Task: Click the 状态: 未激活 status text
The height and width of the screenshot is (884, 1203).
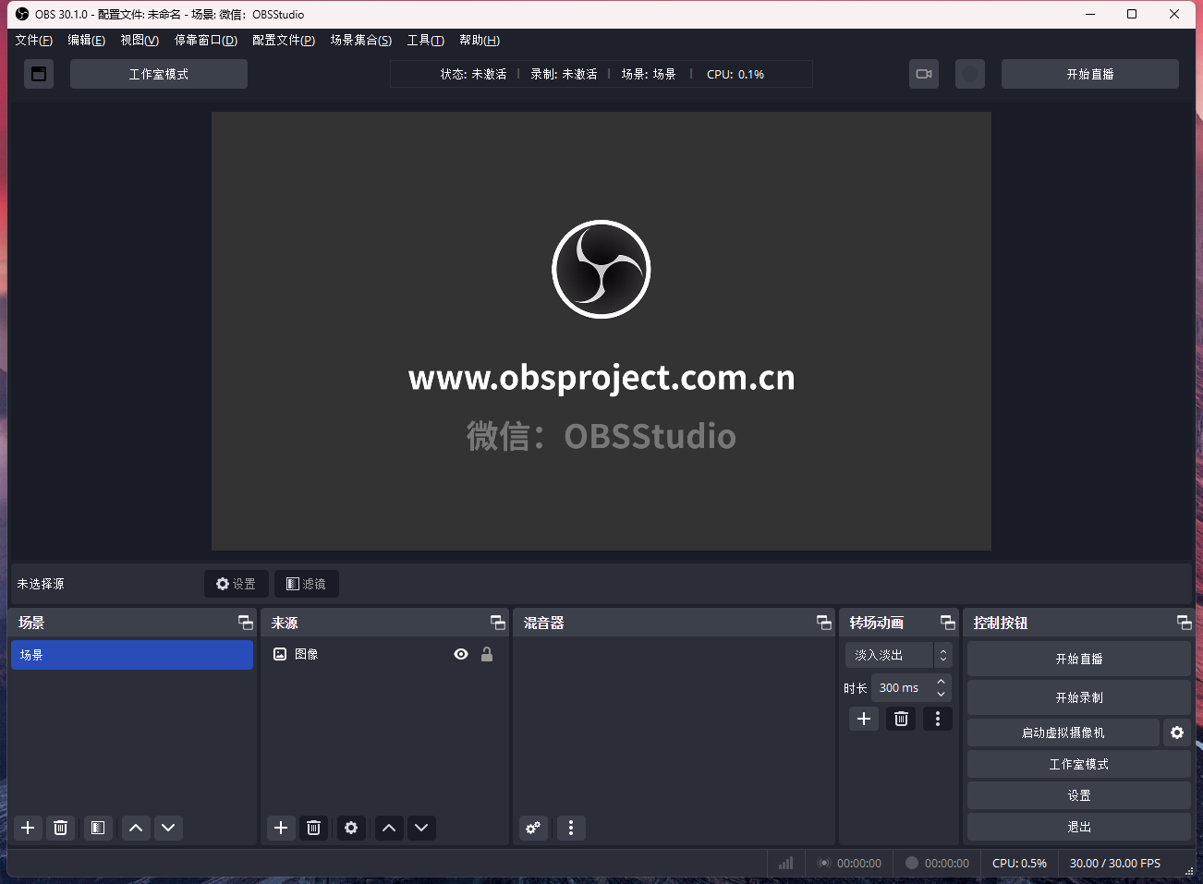Action: click(473, 74)
